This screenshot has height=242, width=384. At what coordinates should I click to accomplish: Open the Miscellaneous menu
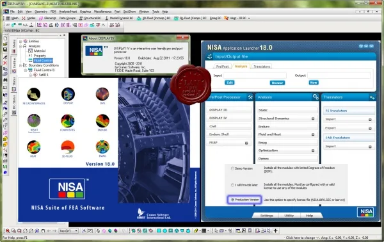102,12
